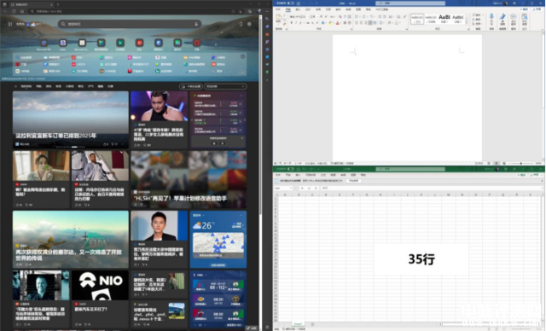Open the Insert tab in Word
Image resolution: width=546 pixels, height=331 pixels.
(298, 9)
